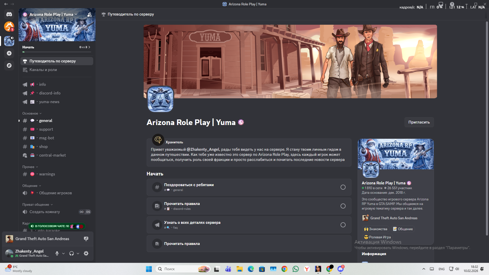Select the Arizona Yuma server icon in server bar
Image resolution: width=489 pixels, height=275 pixels.
pos(9,41)
